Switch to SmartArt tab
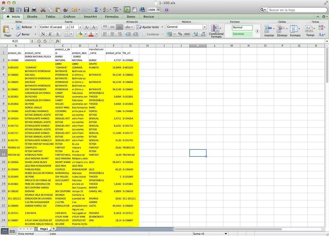This screenshot has width=329, height=236. point(90,16)
